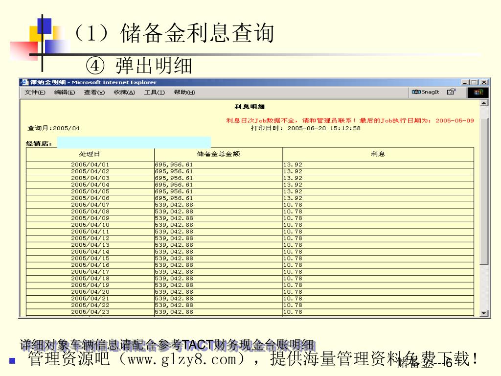501x376 pixels.
Task: Open the 帮助(H) menu
Action: point(184,93)
